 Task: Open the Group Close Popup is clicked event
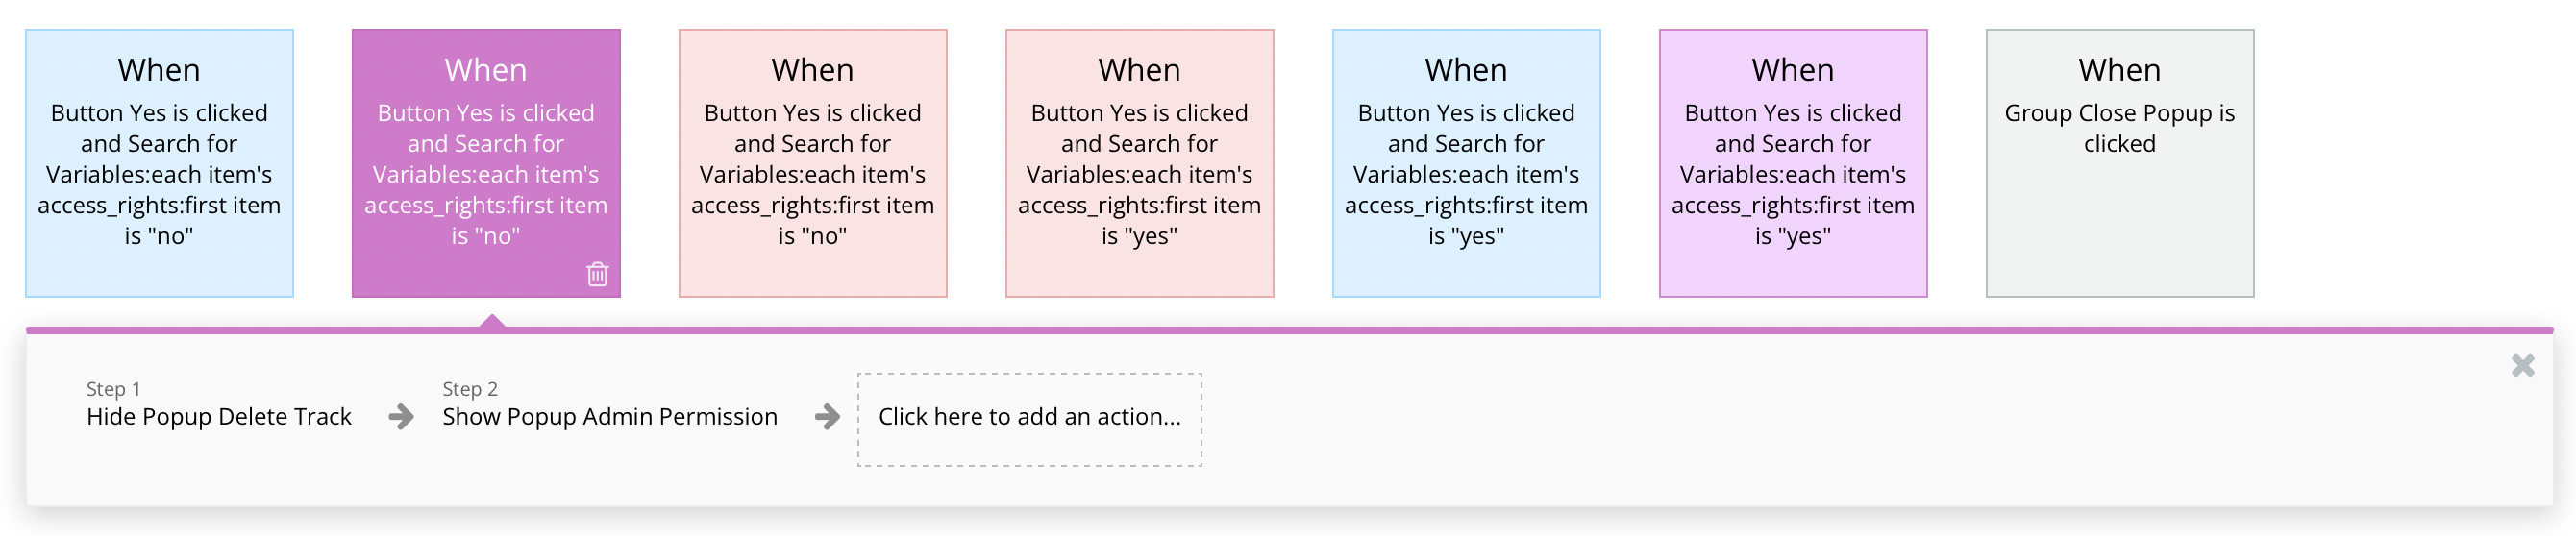tap(2119, 173)
